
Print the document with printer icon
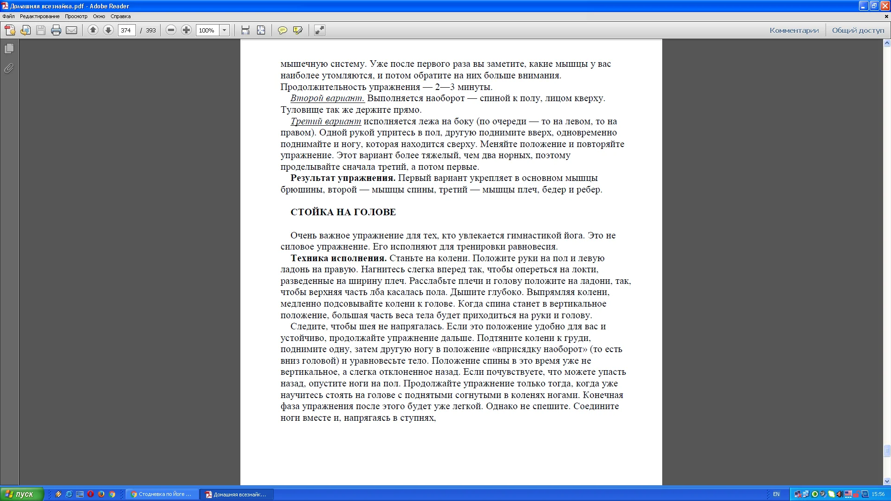pyautogui.click(x=56, y=30)
